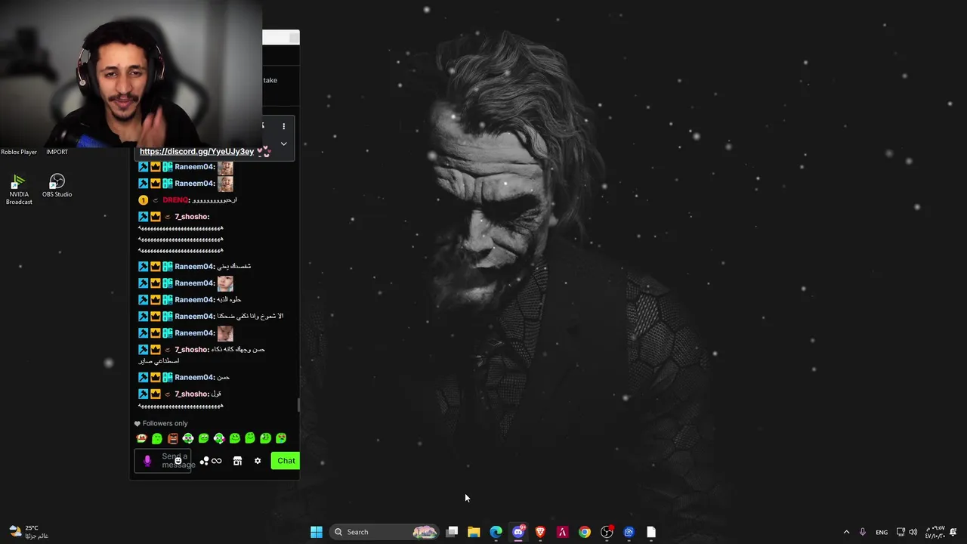Screen dimensions: 967x544
Task: Open the 25°C weather widget
Action: 29,532
